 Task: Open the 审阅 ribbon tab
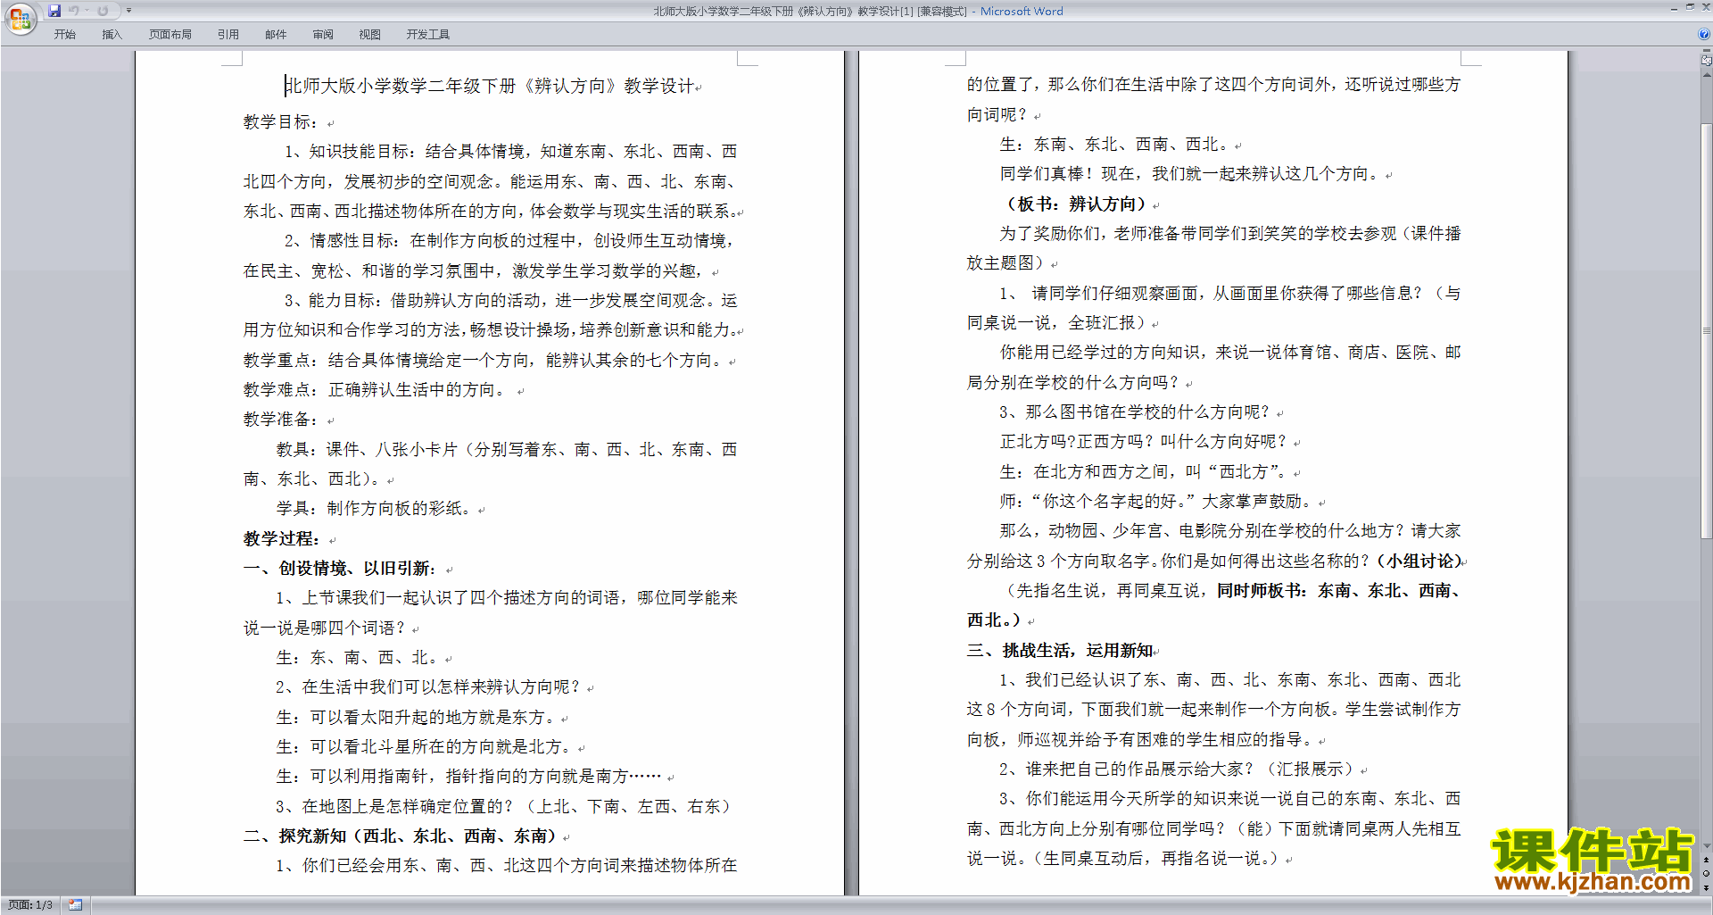(x=323, y=34)
